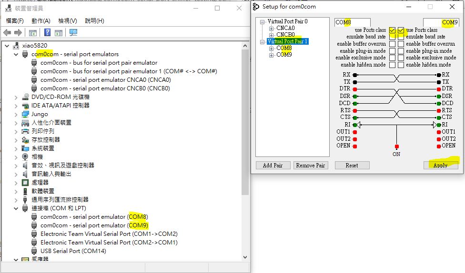The height and width of the screenshot is (273, 465).
Task: Click the Device Manager scrollbar up arrow
Action: pyautogui.click(x=245, y=46)
